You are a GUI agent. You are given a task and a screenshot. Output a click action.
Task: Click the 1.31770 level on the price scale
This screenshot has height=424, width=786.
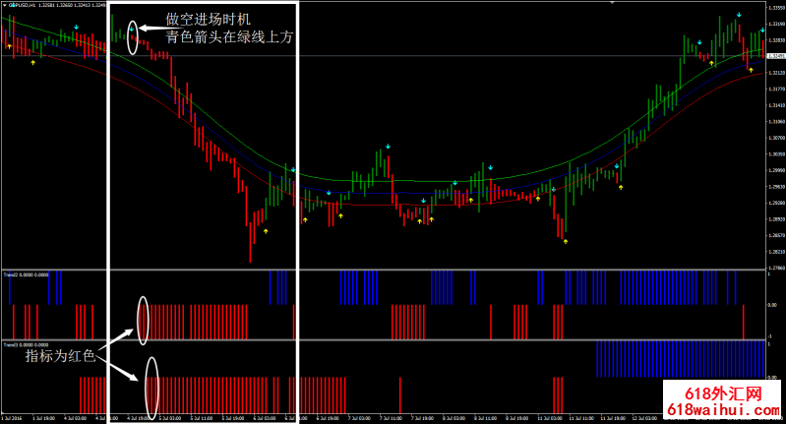pos(775,89)
